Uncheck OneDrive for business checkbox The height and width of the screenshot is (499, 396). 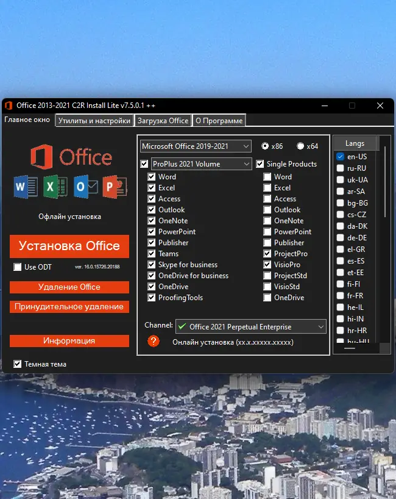tap(152, 276)
